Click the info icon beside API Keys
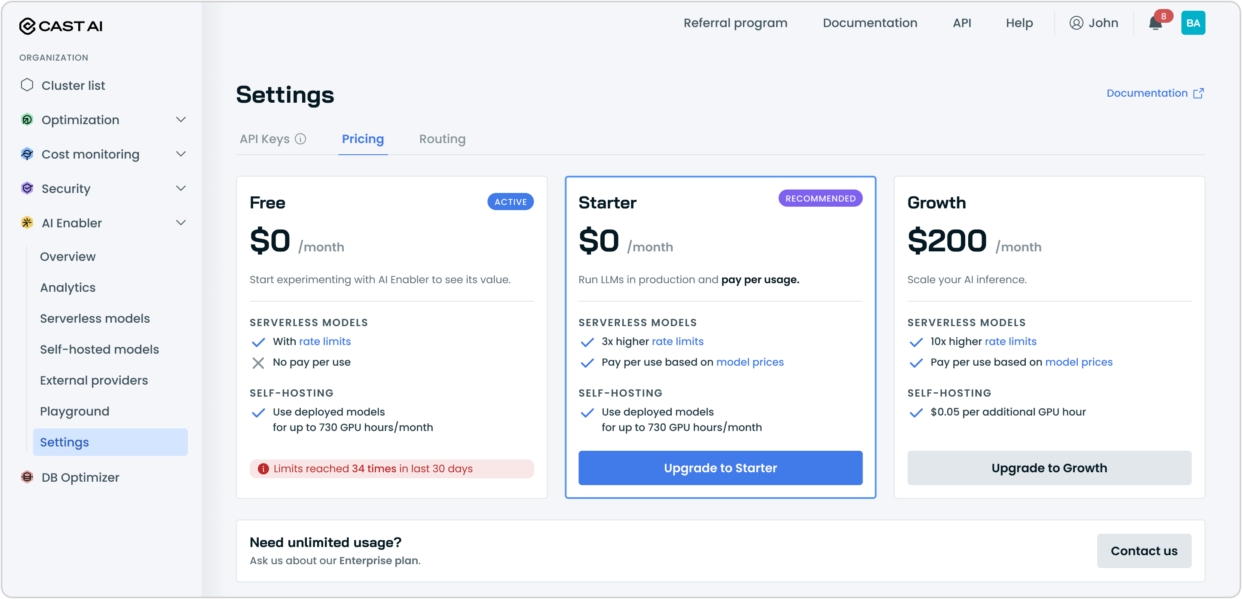The height and width of the screenshot is (599, 1242). (300, 139)
